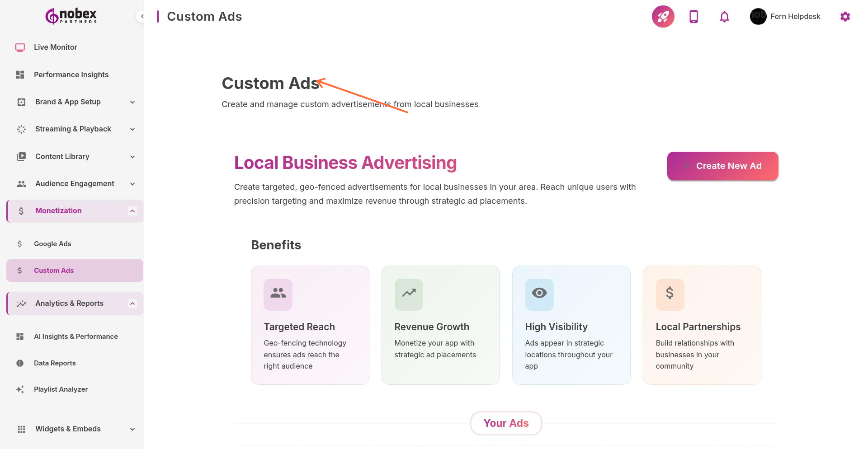Collapse the sidebar using the arrow chevron
The height and width of the screenshot is (449, 868).
[142, 16]
